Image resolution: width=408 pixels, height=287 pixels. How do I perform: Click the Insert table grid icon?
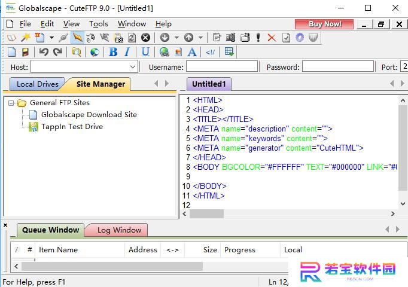click(229, 52)
